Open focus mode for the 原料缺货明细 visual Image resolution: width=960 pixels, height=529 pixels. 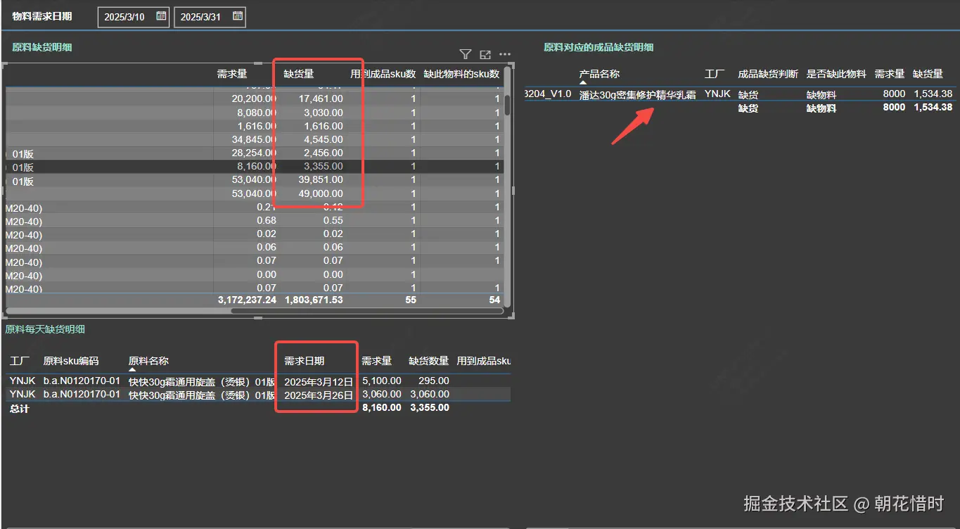[x=485, y=54]
